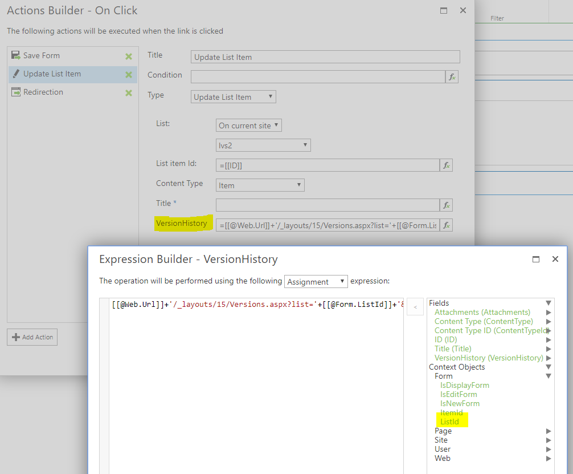Select the Redirection action in list
573x474 pixels.
(43, 92)
